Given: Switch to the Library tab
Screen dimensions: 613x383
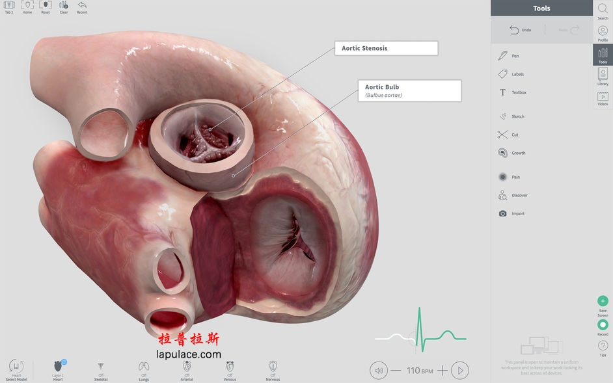Looking at the screenshot, I should click(602, 77).
